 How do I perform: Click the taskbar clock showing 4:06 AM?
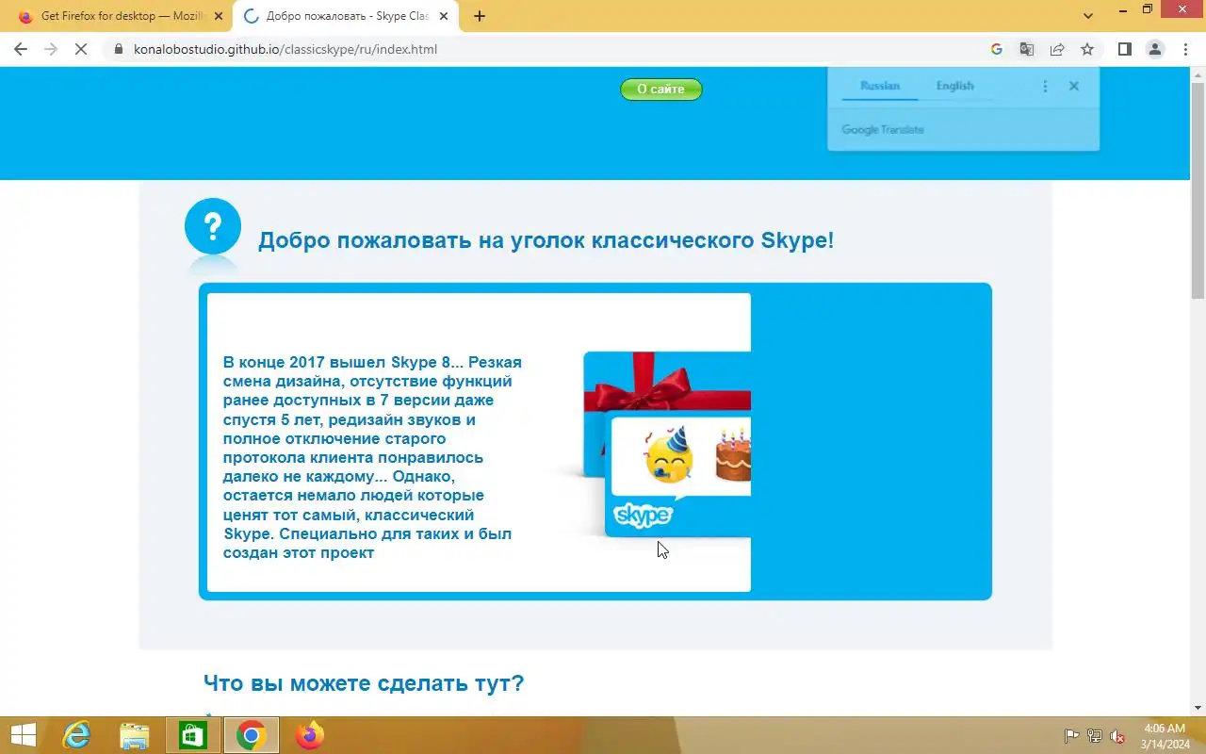pyautogui.click(x=1164, y=736)
